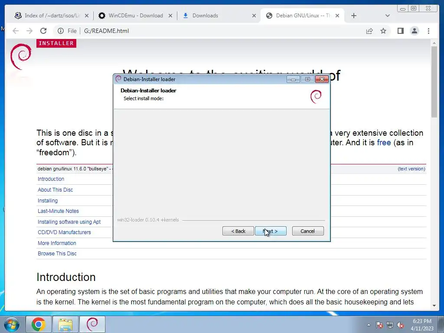Focus the address bar showing G:/README.html
This screenshot has width=444, height=333.
click(107, 31)
